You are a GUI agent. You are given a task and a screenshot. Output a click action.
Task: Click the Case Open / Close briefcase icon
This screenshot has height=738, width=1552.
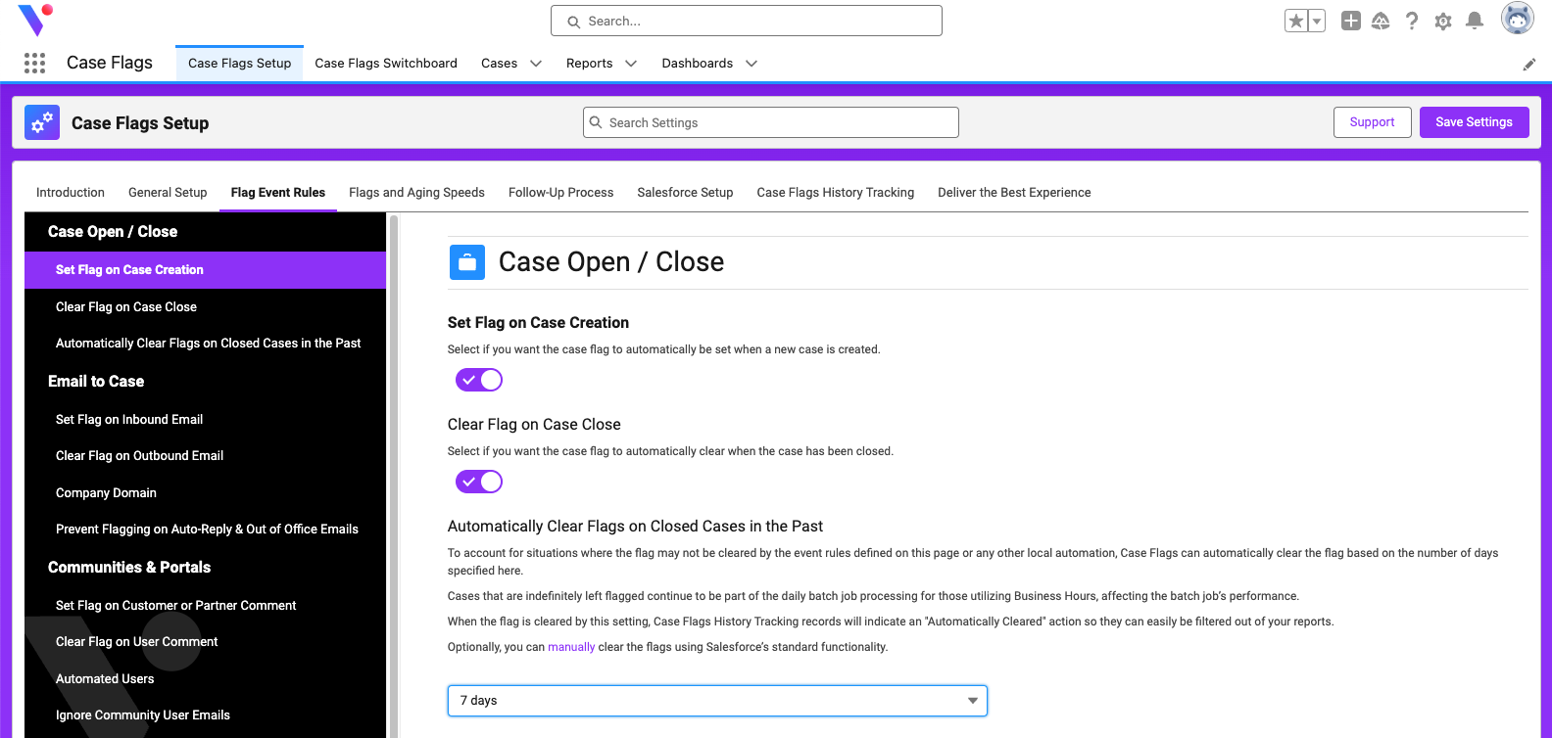[x=467, y=262]
